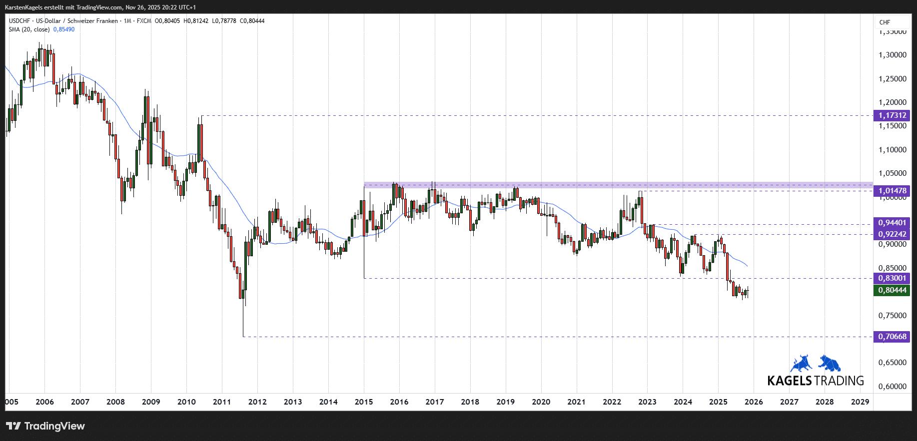Viewport: 917px width, 441px height.
Task: Click the green current price label 0,80444
Action: pyautogui.click(x=892, y=290)
